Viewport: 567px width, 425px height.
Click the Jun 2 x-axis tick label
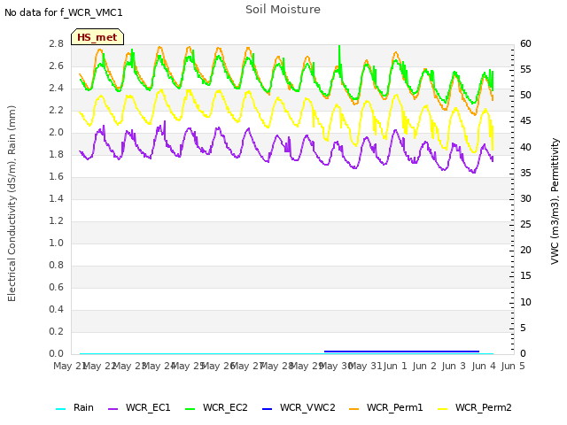(x=424, y=366)
